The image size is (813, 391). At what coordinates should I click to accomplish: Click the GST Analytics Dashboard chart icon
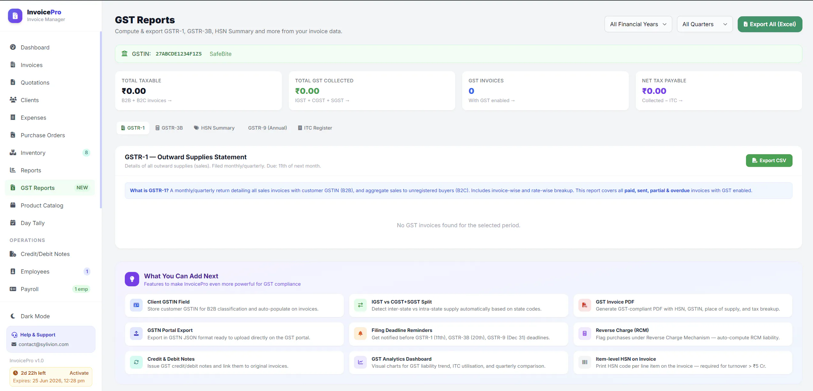[x=360, y=362]
